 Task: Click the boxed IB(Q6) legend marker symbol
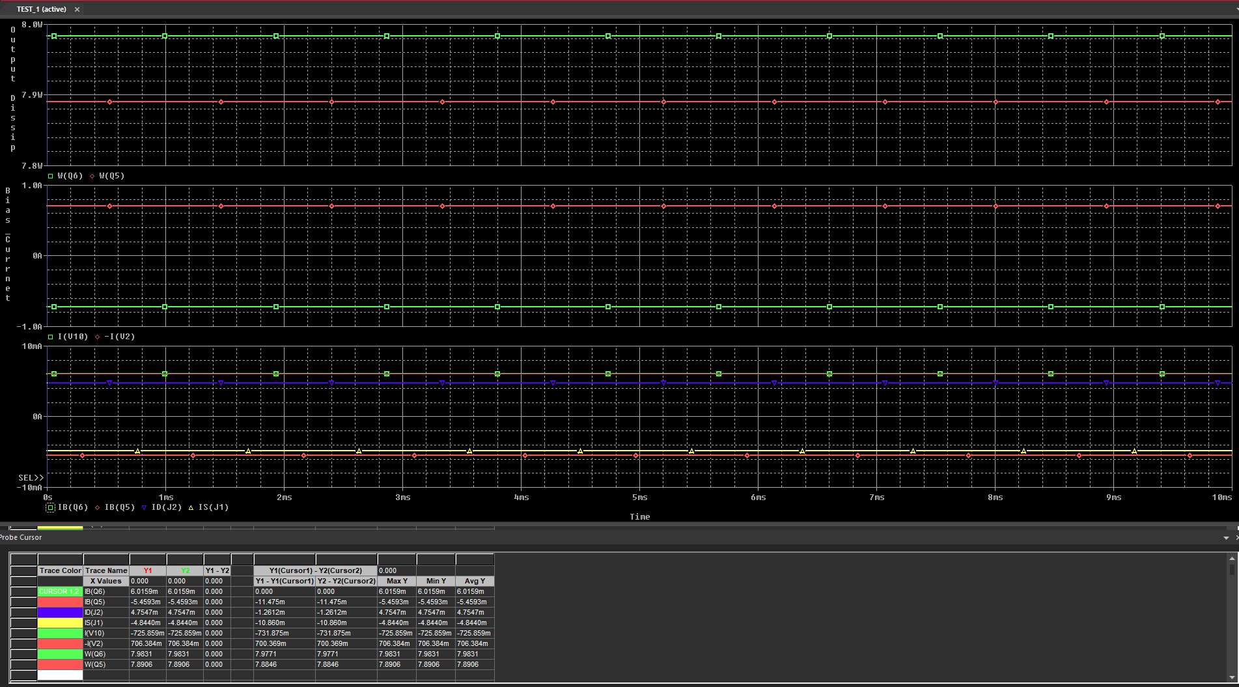(x=51, y=507)
